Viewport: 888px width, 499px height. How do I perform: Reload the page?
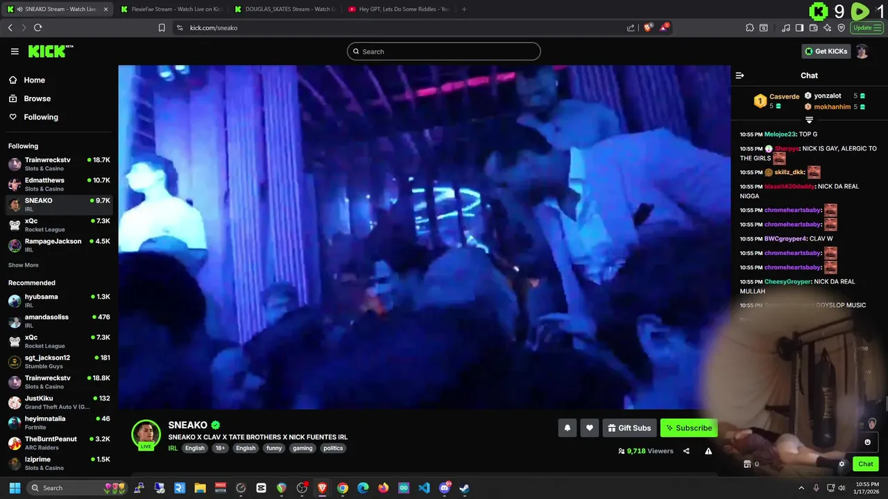coord(37,28)
